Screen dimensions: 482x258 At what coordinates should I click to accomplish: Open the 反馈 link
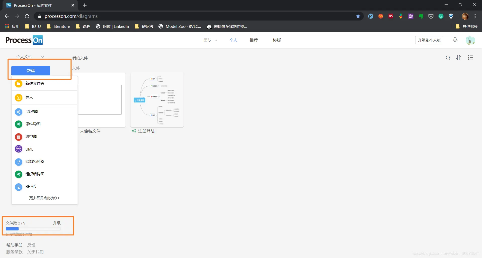coord(31,245)
